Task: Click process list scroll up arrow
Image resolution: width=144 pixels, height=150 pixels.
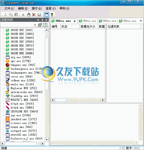Action: pyautogui.click(x=47, y=30)
